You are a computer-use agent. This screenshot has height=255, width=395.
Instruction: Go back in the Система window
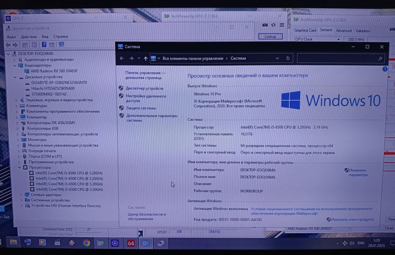(x=122, y=58)
